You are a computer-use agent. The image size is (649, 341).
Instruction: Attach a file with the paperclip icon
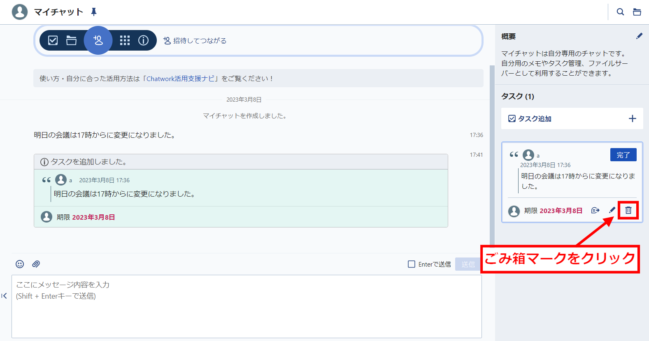pyautogui.click(x=36, y=264)
